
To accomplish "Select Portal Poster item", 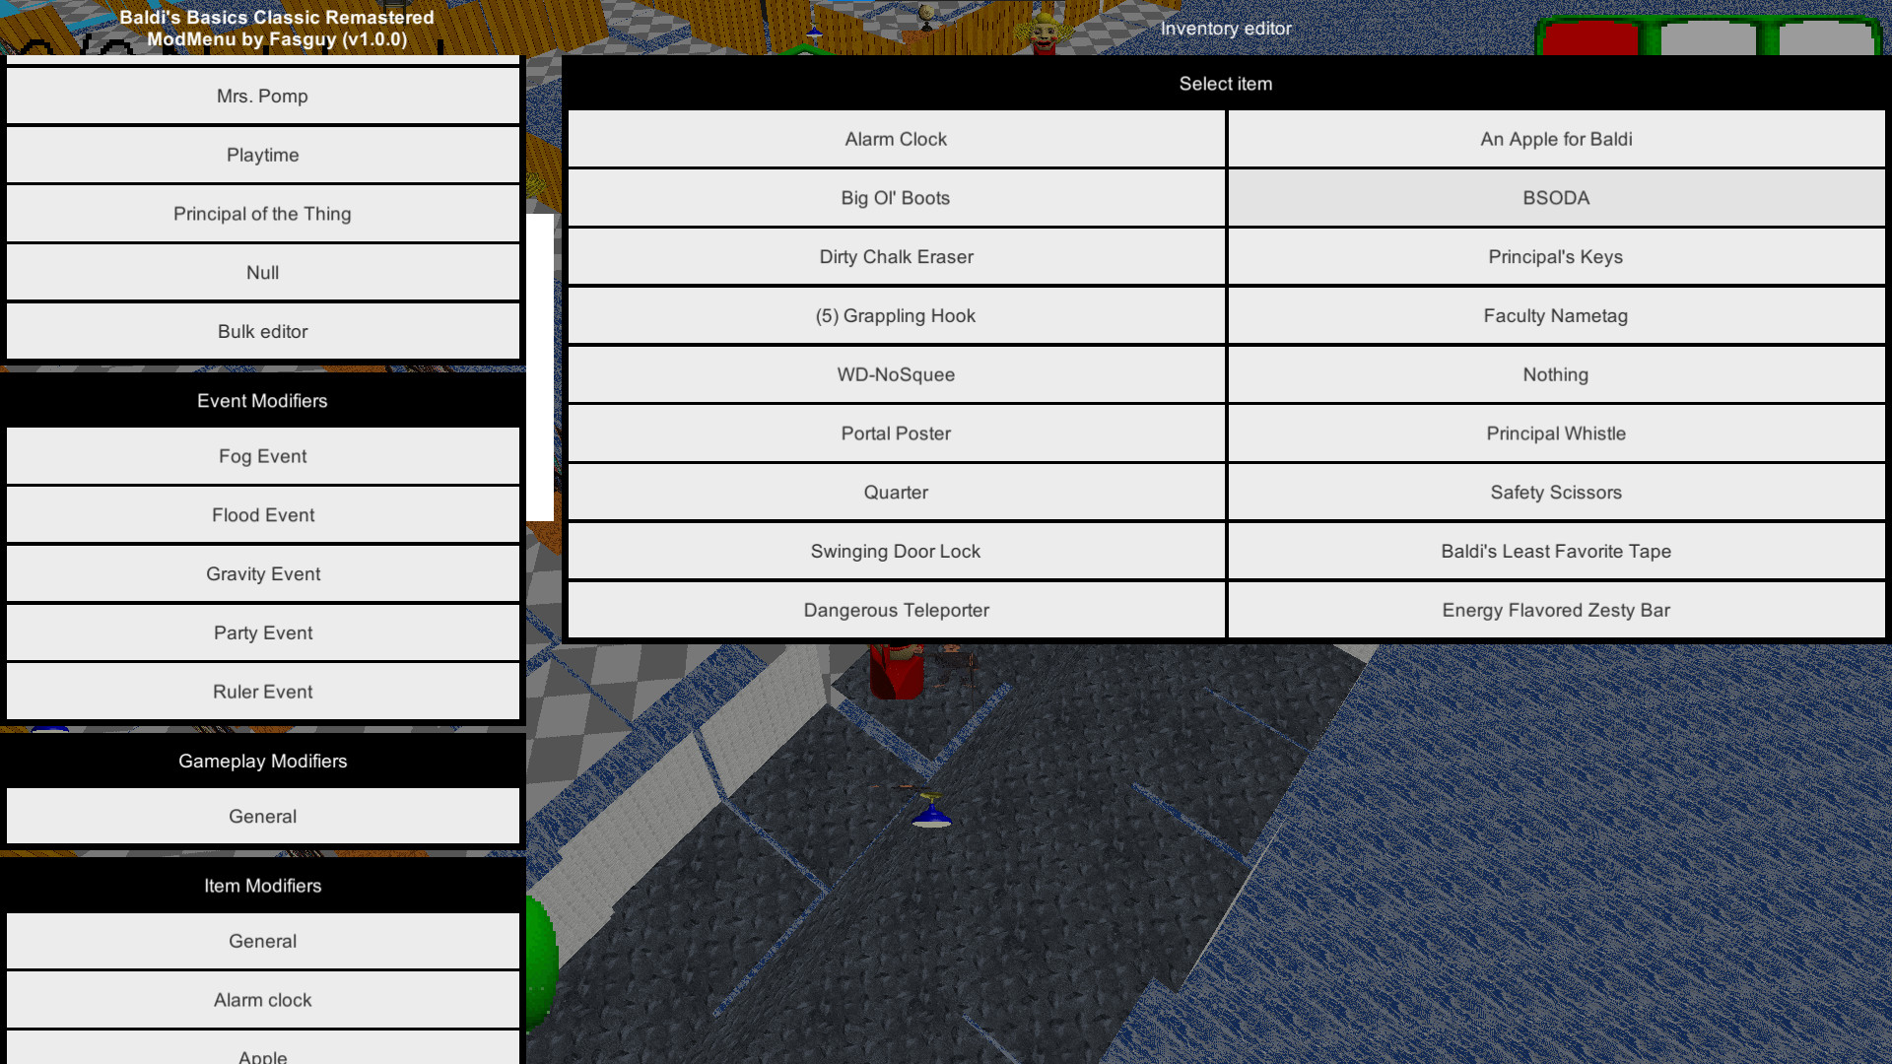I will click(x=894, y=433).
